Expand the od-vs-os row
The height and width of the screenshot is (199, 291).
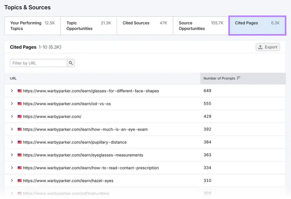pos(12,104)
